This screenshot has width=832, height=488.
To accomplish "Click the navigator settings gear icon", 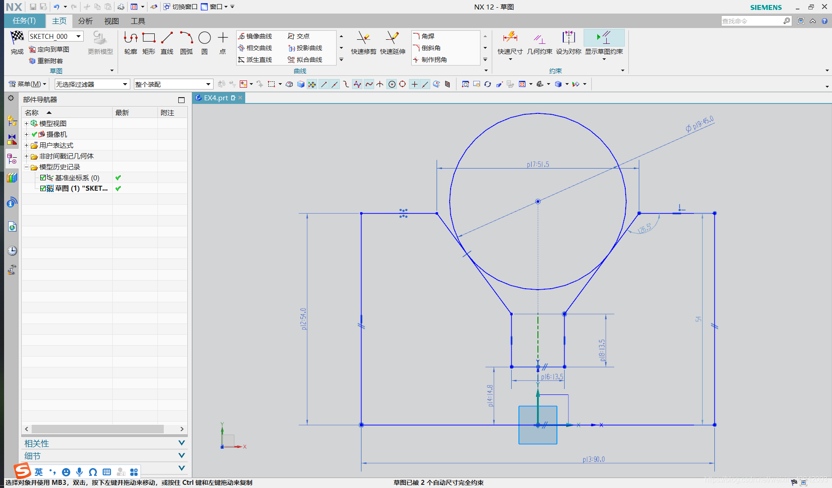I will coord(11,99).
